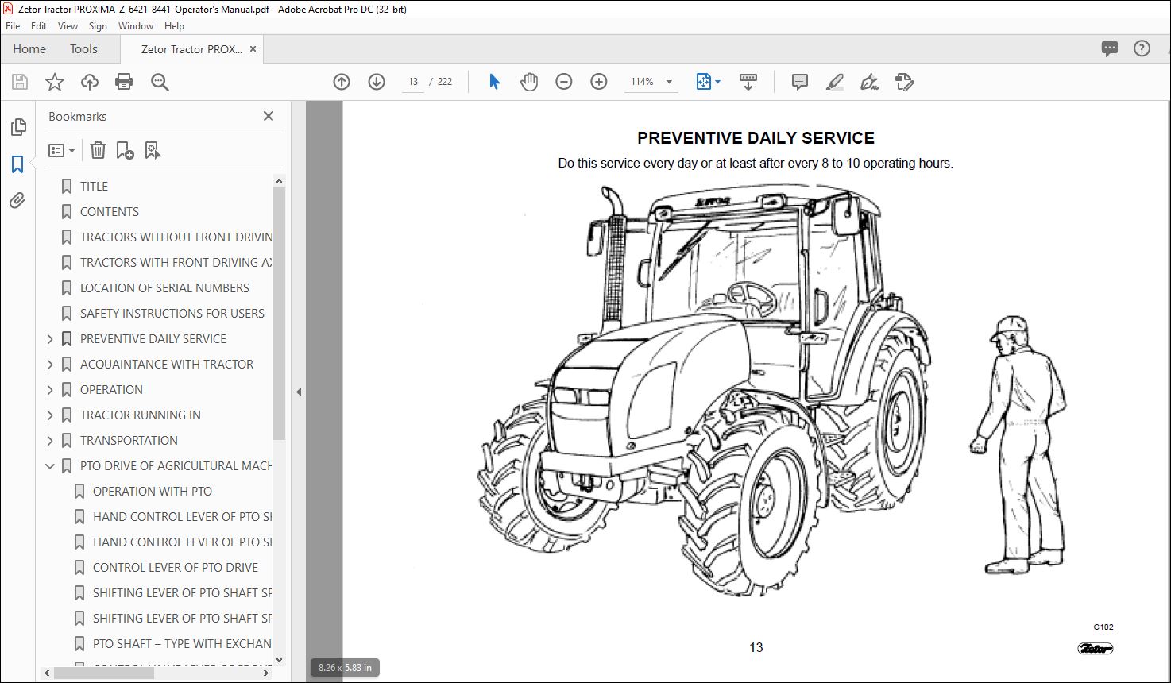Open the zoom level dropdown
Viewport: 1171px width, 683px height.
[669, 82]
